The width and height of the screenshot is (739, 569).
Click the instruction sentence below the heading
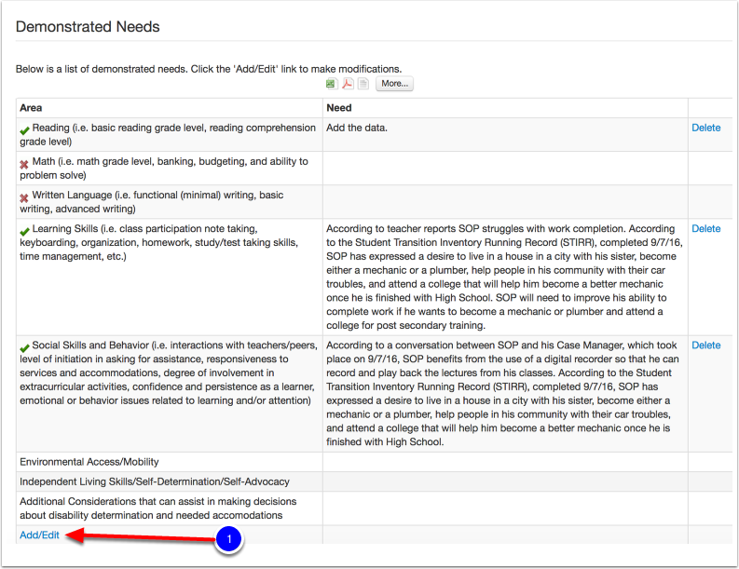(x=209, y=69)
